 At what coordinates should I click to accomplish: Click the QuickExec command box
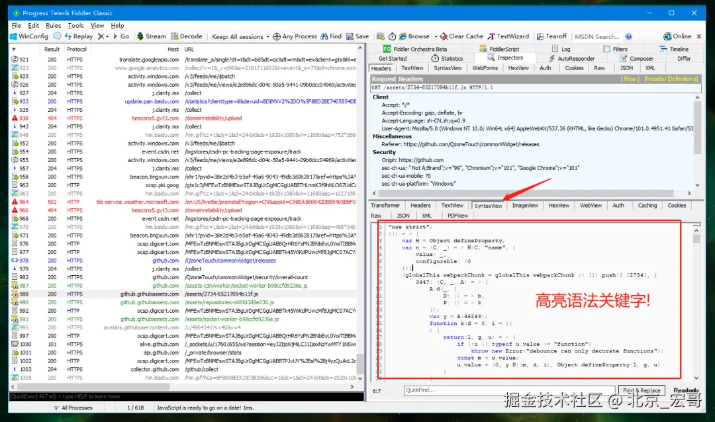[187, 396]
